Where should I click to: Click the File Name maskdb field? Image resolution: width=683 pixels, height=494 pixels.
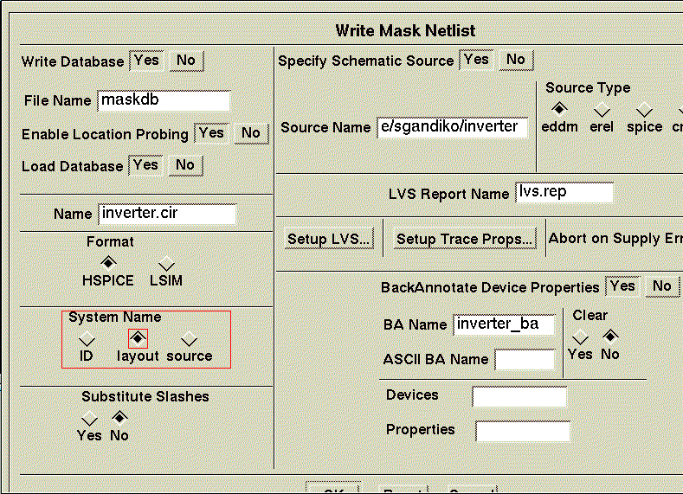[164, 100]
